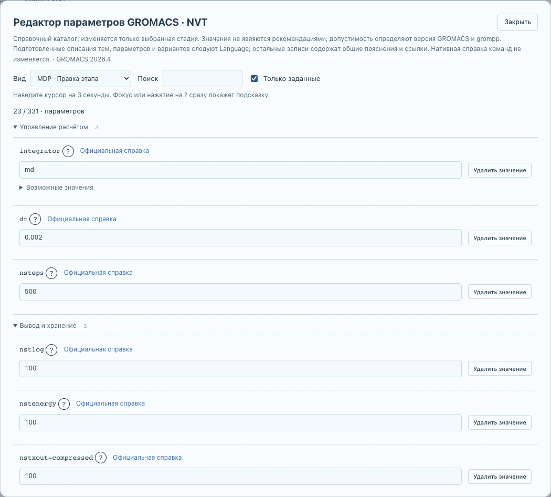
Task: Delete the nstxout-compressed value
Action: 500,477
